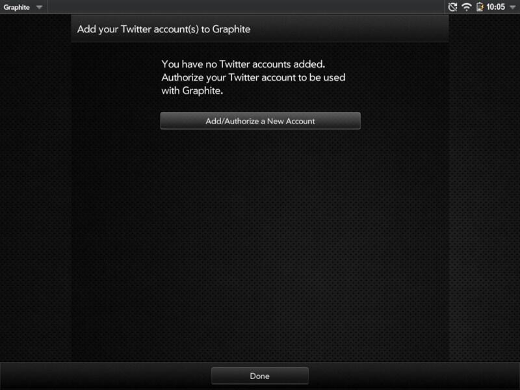Expand the Graphite app menu arrow
This screenshot has width=520, height=390.
point(40,7)
